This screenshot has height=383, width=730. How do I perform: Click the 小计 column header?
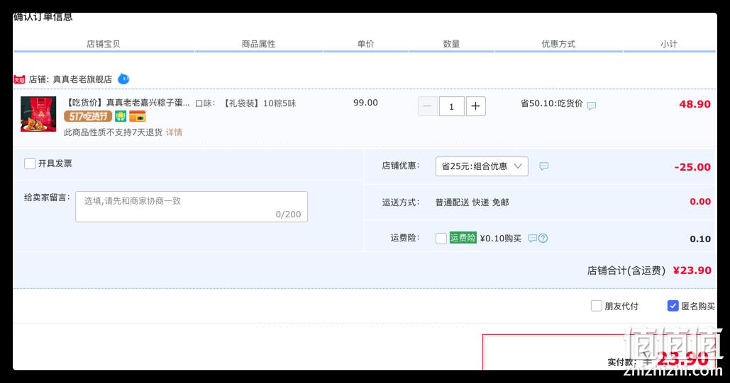pyautogui.click(x=669, y=44)
